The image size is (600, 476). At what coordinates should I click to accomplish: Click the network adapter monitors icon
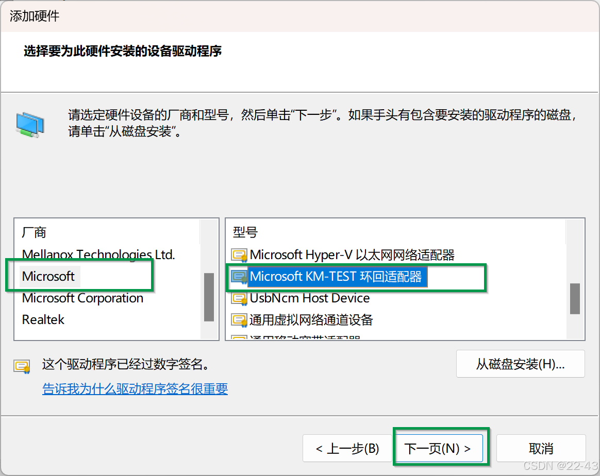[30, 125]
